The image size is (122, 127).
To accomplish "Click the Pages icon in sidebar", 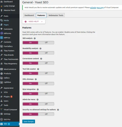I will pos(2,25).
